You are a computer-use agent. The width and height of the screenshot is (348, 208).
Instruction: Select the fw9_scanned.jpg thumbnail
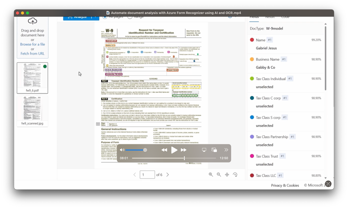tap(32, 111)
